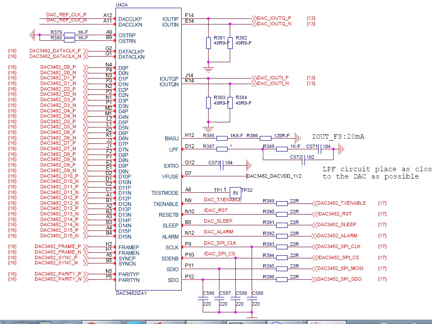432x324 pixels.
Task: Click capacitor C572 symbol
Action: (x=303, y=160)
